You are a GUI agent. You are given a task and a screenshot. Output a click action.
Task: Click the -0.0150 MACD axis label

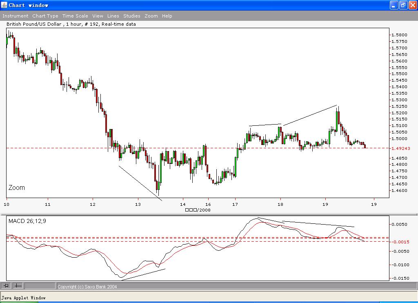coord(400,278)
